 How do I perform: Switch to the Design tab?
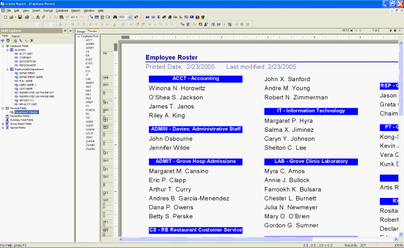tap(81, 31)
